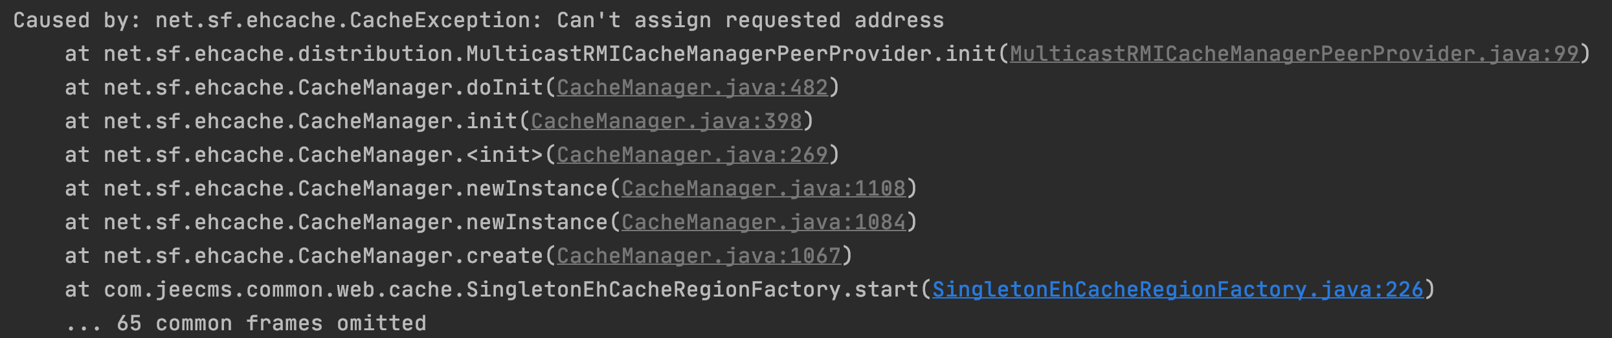Image resolution: width=1612 pixels, height=338 pixels.
Task: Place cursor on "65 common frames omitted"
Action: 272,323
